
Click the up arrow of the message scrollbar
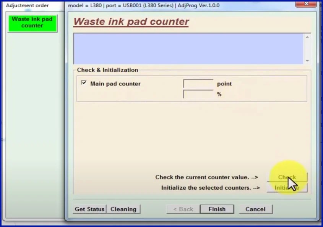(x=307, y=37)
